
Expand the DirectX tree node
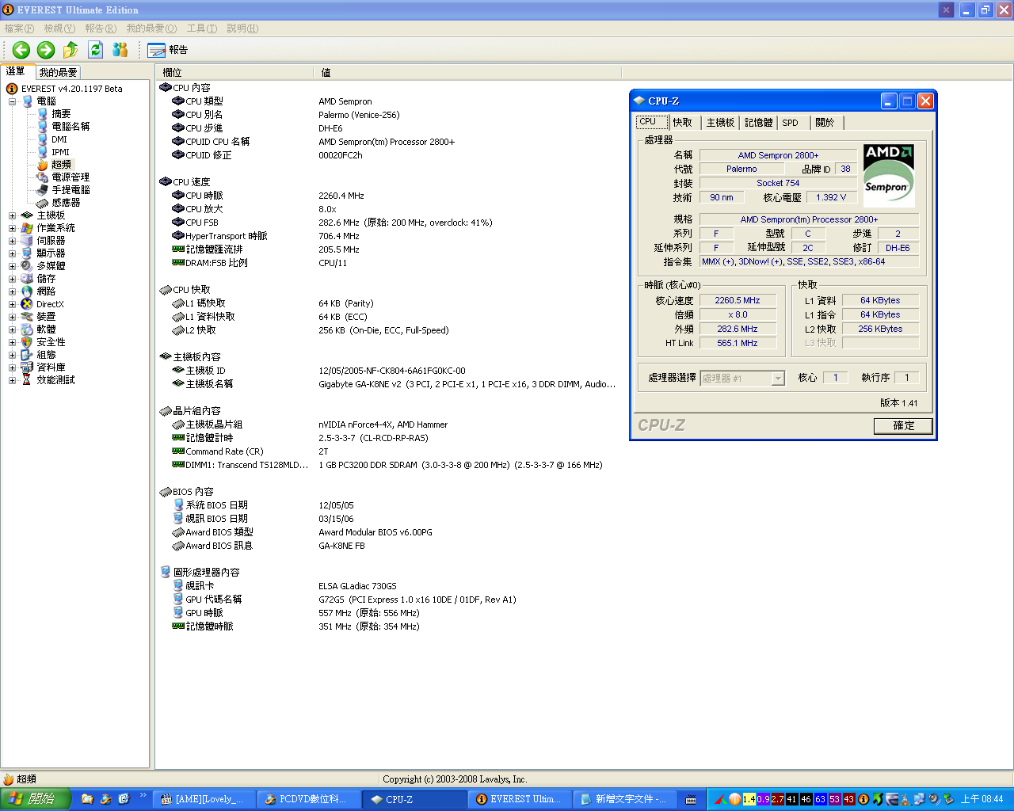pyautogui.click(x=12, y=304)
